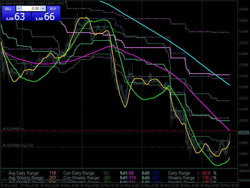Click the 1.5285 price axis label
The width and height of the screenshot is (250, 188).
pyautogui.click(x=244, y=9)
